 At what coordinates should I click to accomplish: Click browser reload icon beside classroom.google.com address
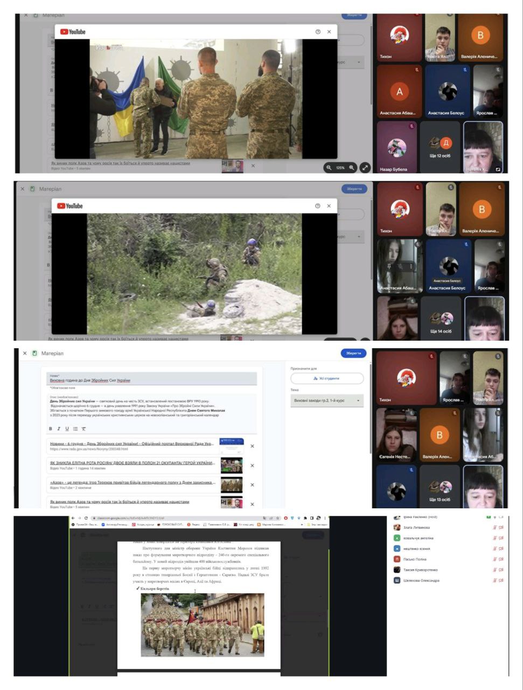(x=86, y=518)
